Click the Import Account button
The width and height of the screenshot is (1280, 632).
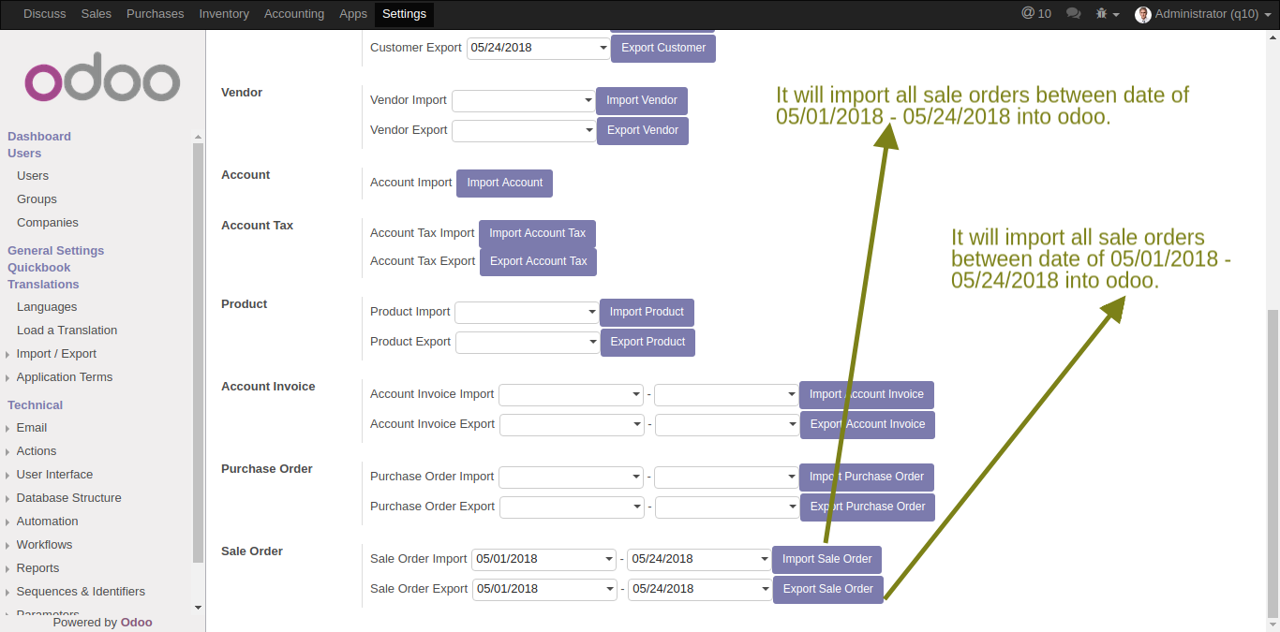(504, 183)
